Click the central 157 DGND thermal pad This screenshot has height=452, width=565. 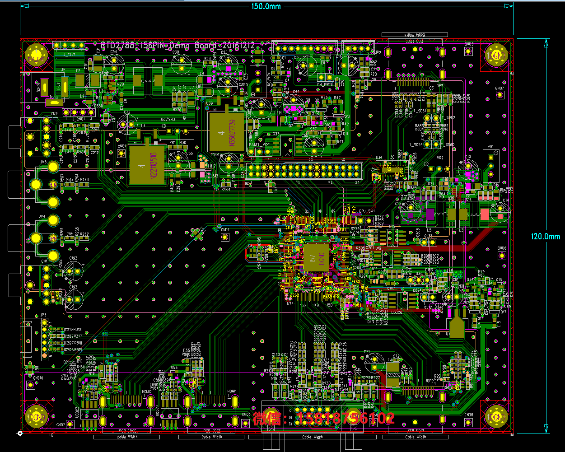[x=316, y=258]
